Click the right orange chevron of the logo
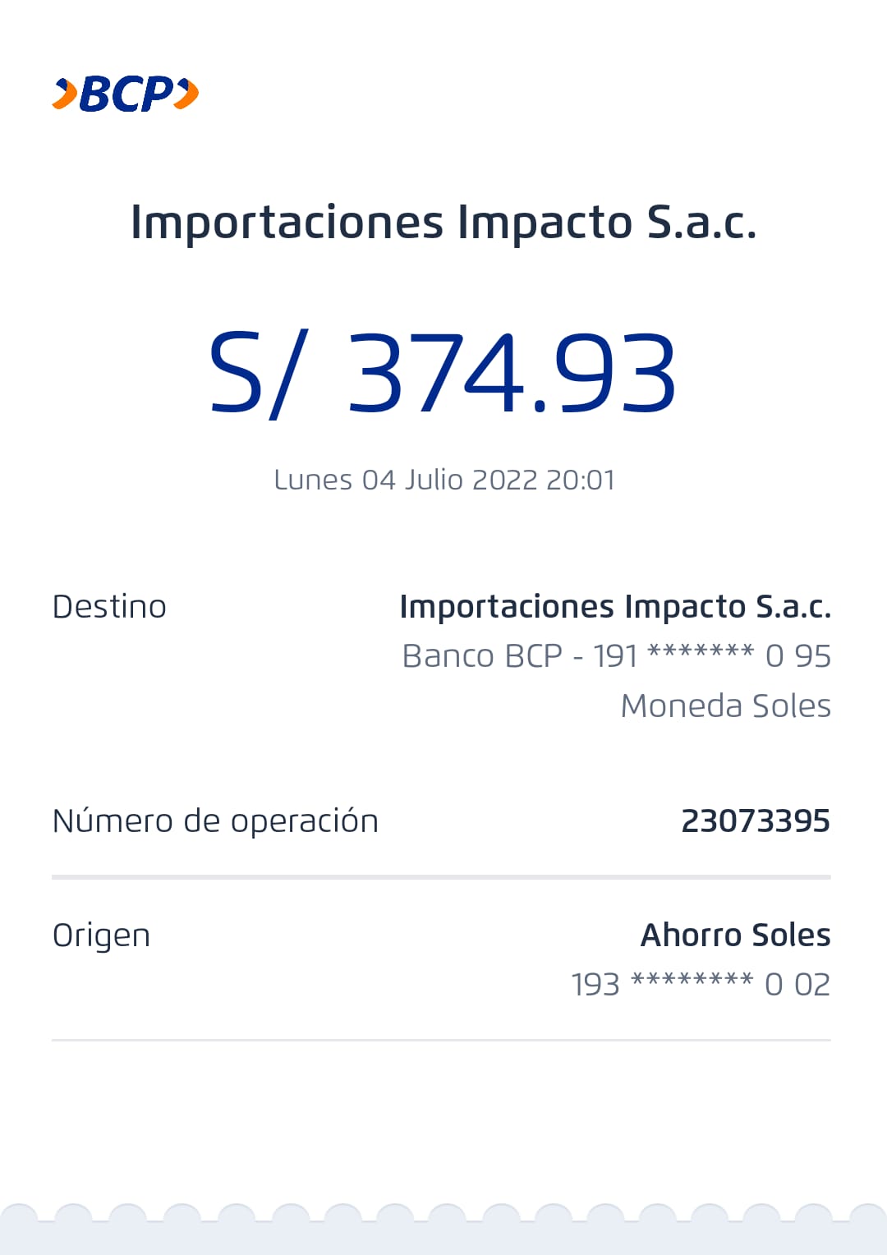The image size is (887, 1255). tap(187, 93)
